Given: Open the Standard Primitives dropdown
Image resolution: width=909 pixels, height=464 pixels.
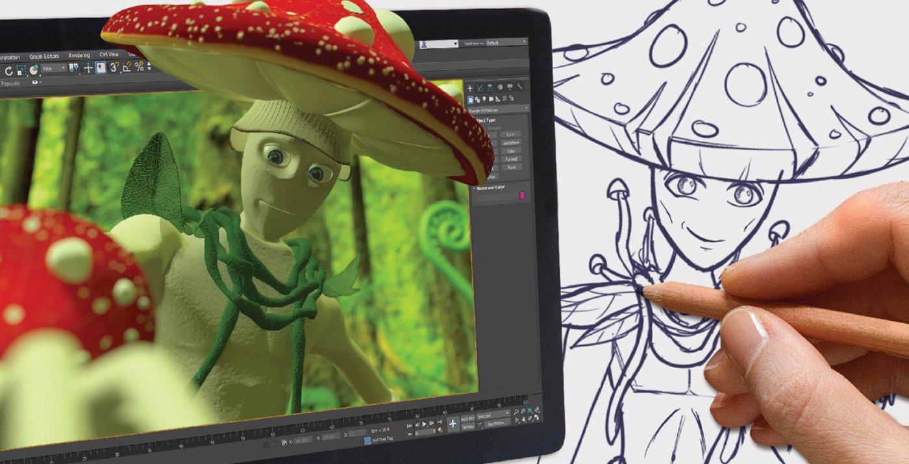Looking at the screenshot, I should click(499, 110).
